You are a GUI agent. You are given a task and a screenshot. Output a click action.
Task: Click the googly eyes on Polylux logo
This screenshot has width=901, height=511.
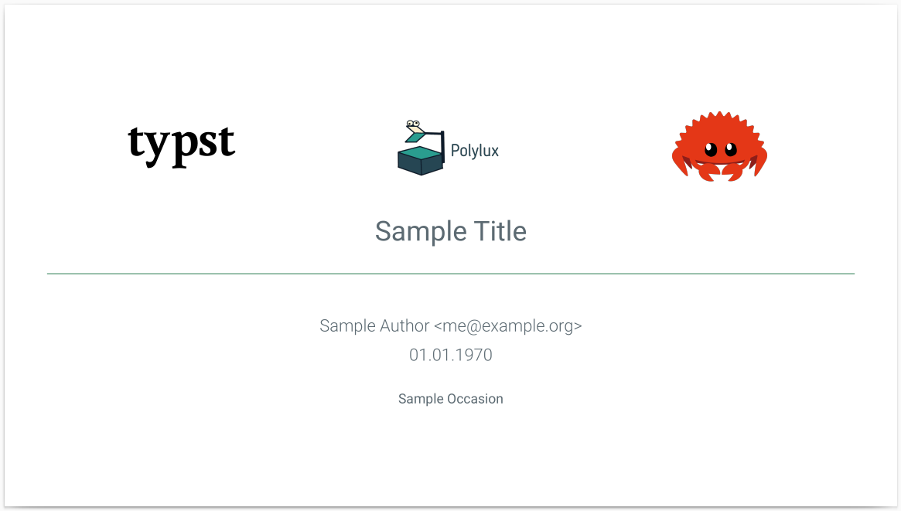pos(414,124)
